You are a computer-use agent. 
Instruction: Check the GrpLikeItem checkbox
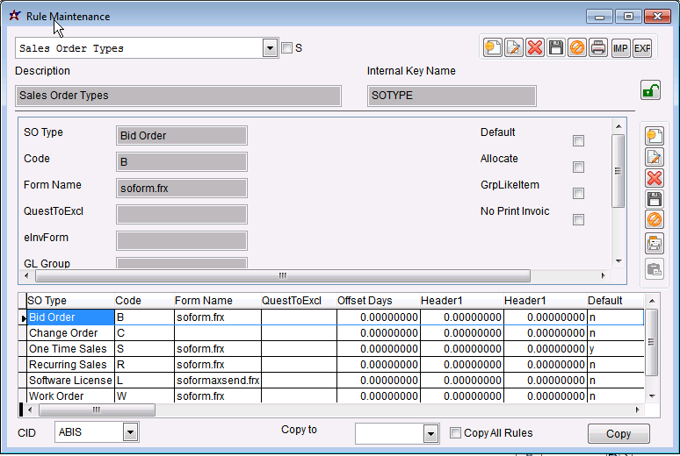[x=578, y=193]
